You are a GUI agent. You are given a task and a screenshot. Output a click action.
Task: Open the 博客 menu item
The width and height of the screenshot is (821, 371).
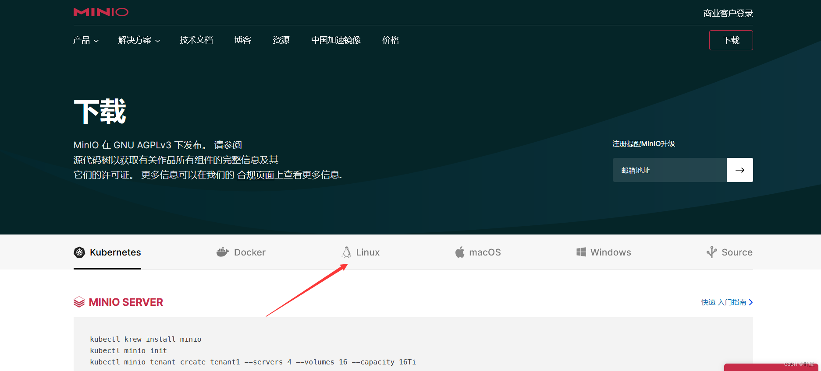243,40
